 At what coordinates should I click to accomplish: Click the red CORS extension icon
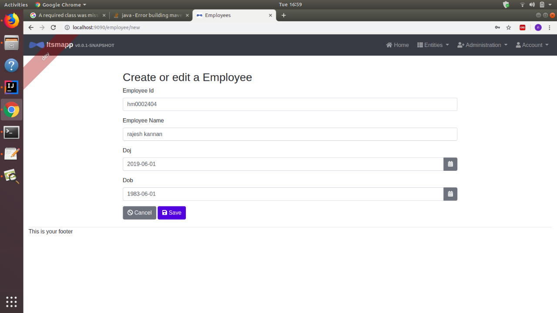[523, 27]
